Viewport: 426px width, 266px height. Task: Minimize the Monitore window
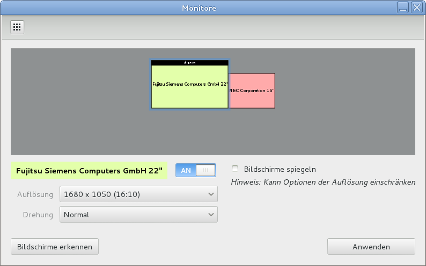[x=403, y=7]
